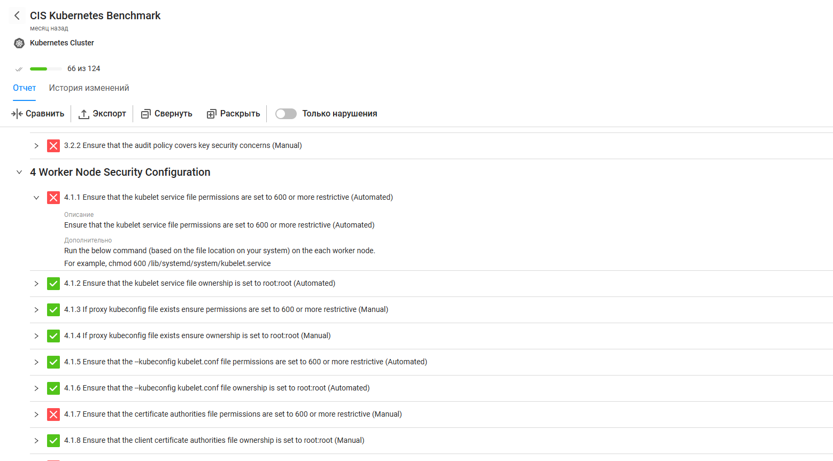833x461 pixels.
Task: Toggle Только нарушения switch
Action: (286, 114)
